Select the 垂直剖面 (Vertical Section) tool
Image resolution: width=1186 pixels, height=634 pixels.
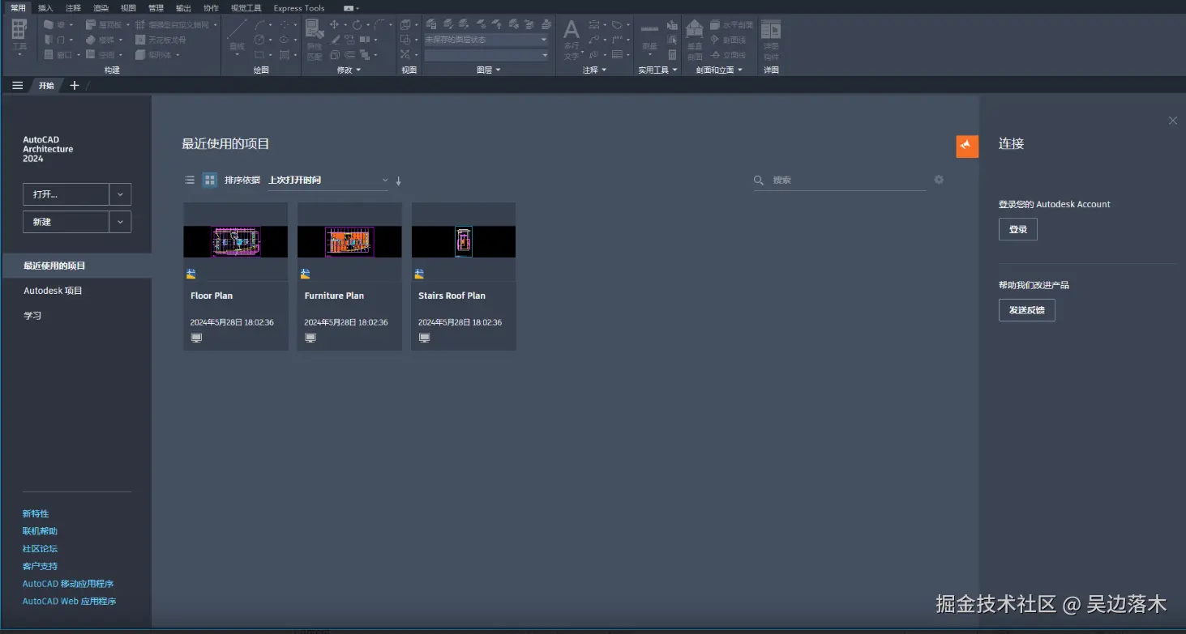click(x=695, y=40)
